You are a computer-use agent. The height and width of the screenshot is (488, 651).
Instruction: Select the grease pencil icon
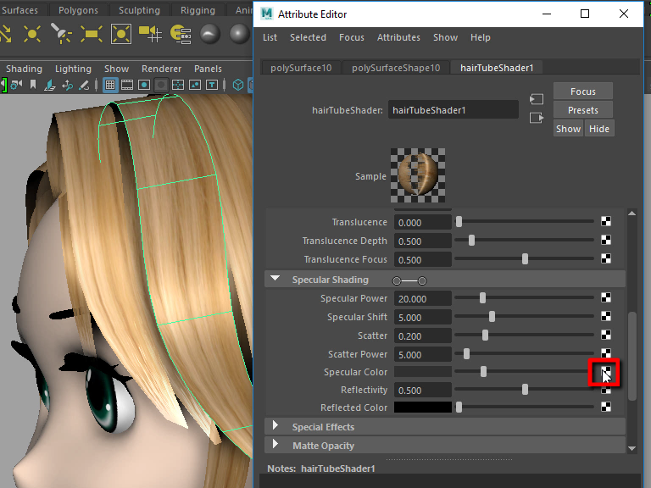click(84, 85)
